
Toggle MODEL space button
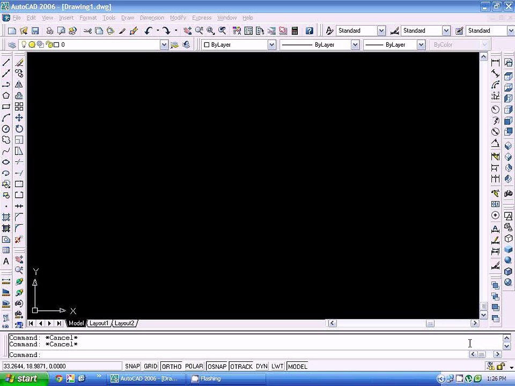298,366
